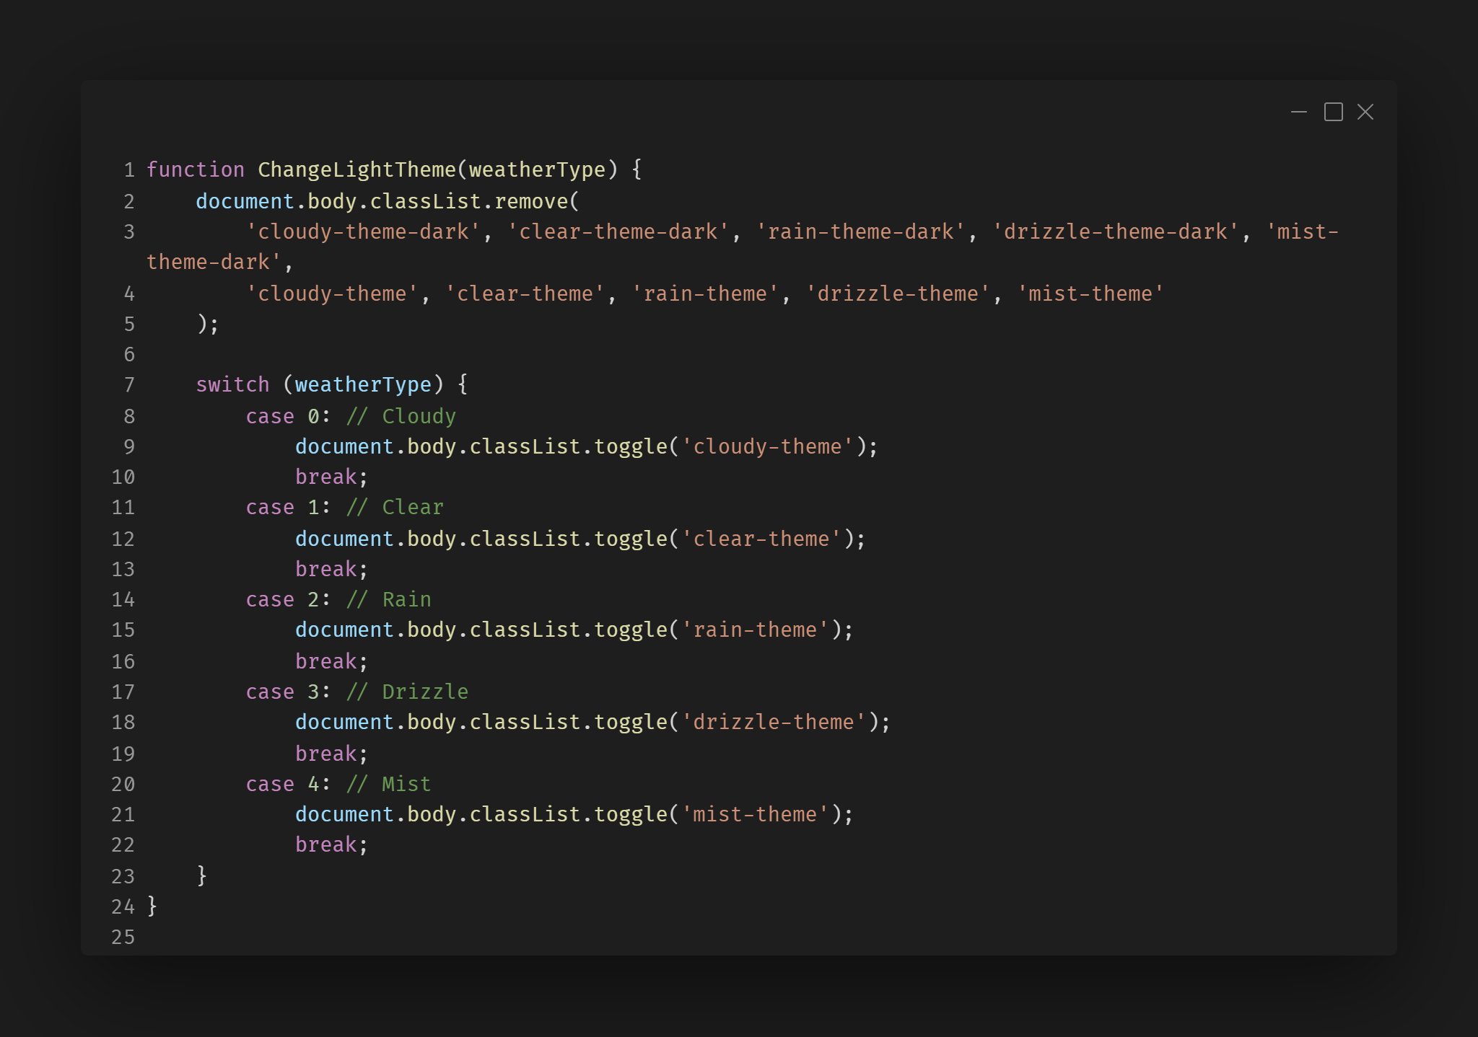
Task: Click the minimize window icon
Action: pyautogui.click(x=1298, y=112)
